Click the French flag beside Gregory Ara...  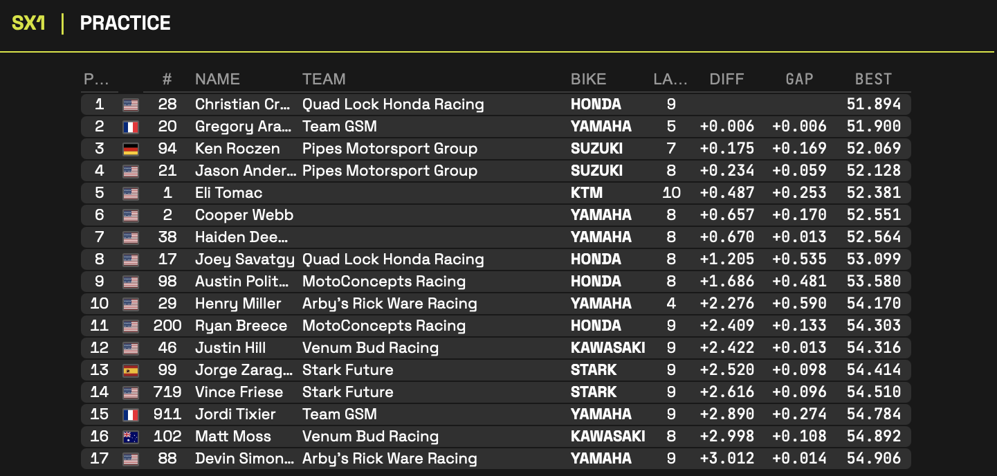(x=131, y=127)
